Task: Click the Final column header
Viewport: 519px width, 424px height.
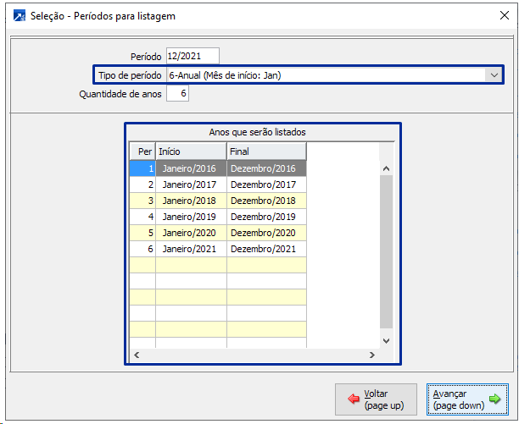Action: [265, 151]
